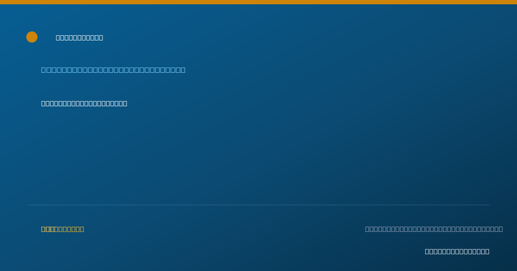Click the light blue headline text line

[113, 70]
